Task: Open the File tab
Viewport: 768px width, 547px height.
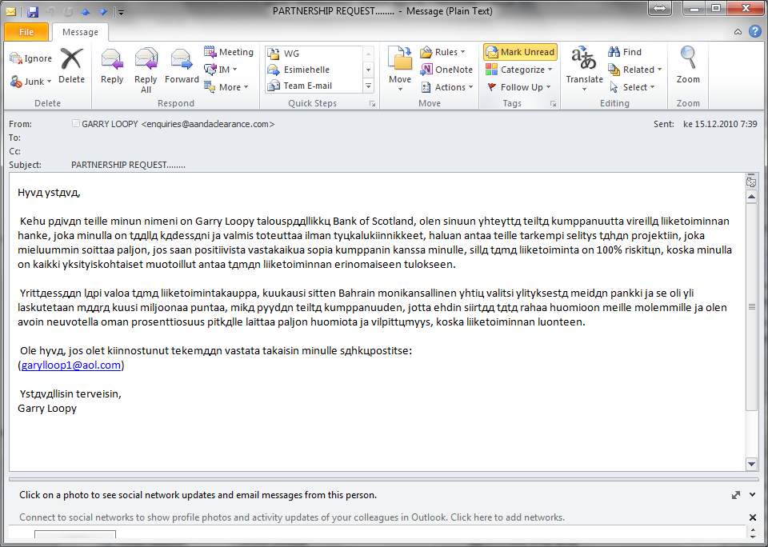Action: [x=26, y=32]
